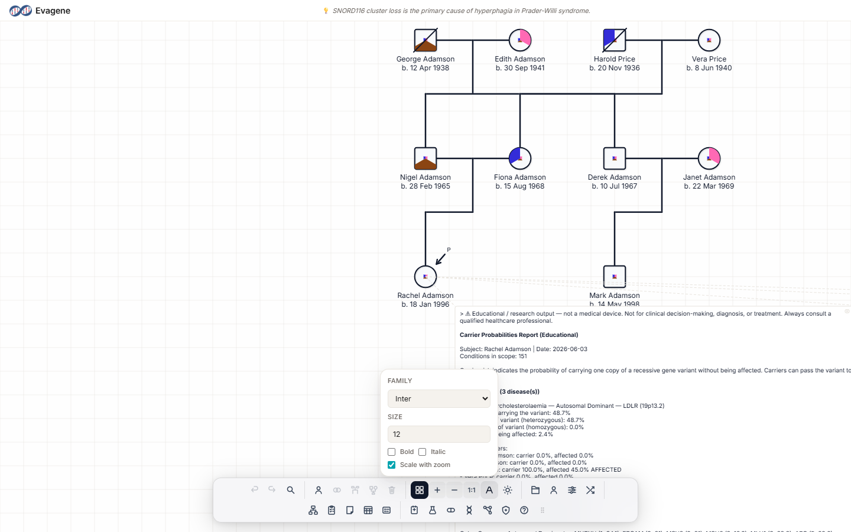Screen dimensions: 851x532
Task: Click the add children icon
Action: click(x=373, y=490)
